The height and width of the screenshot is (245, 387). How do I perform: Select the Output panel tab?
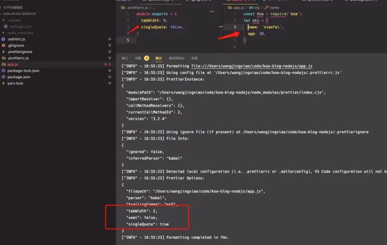tap(159, 58)
